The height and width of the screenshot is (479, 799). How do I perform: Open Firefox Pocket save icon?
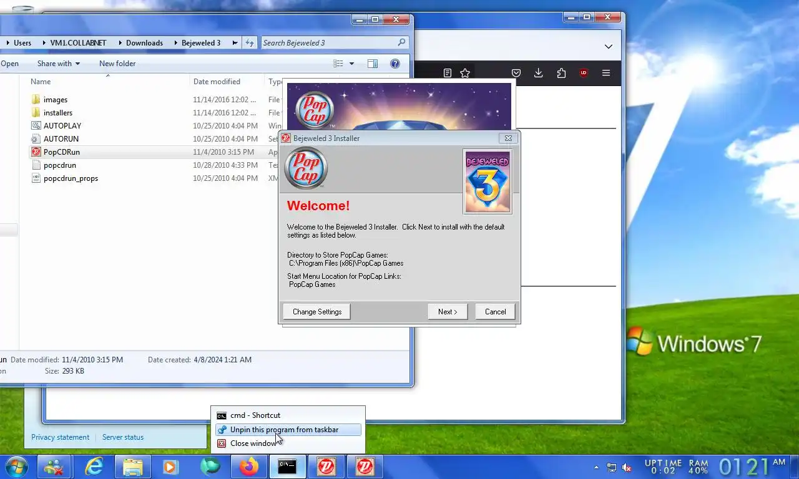click(x=516, y=73)
